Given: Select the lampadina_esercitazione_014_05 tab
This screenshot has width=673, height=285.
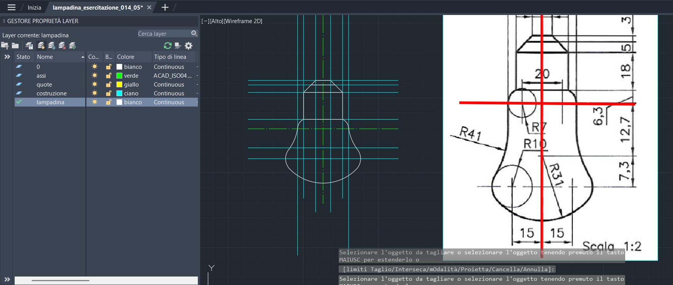Looking at the screenshot, I should click(98, 7).
